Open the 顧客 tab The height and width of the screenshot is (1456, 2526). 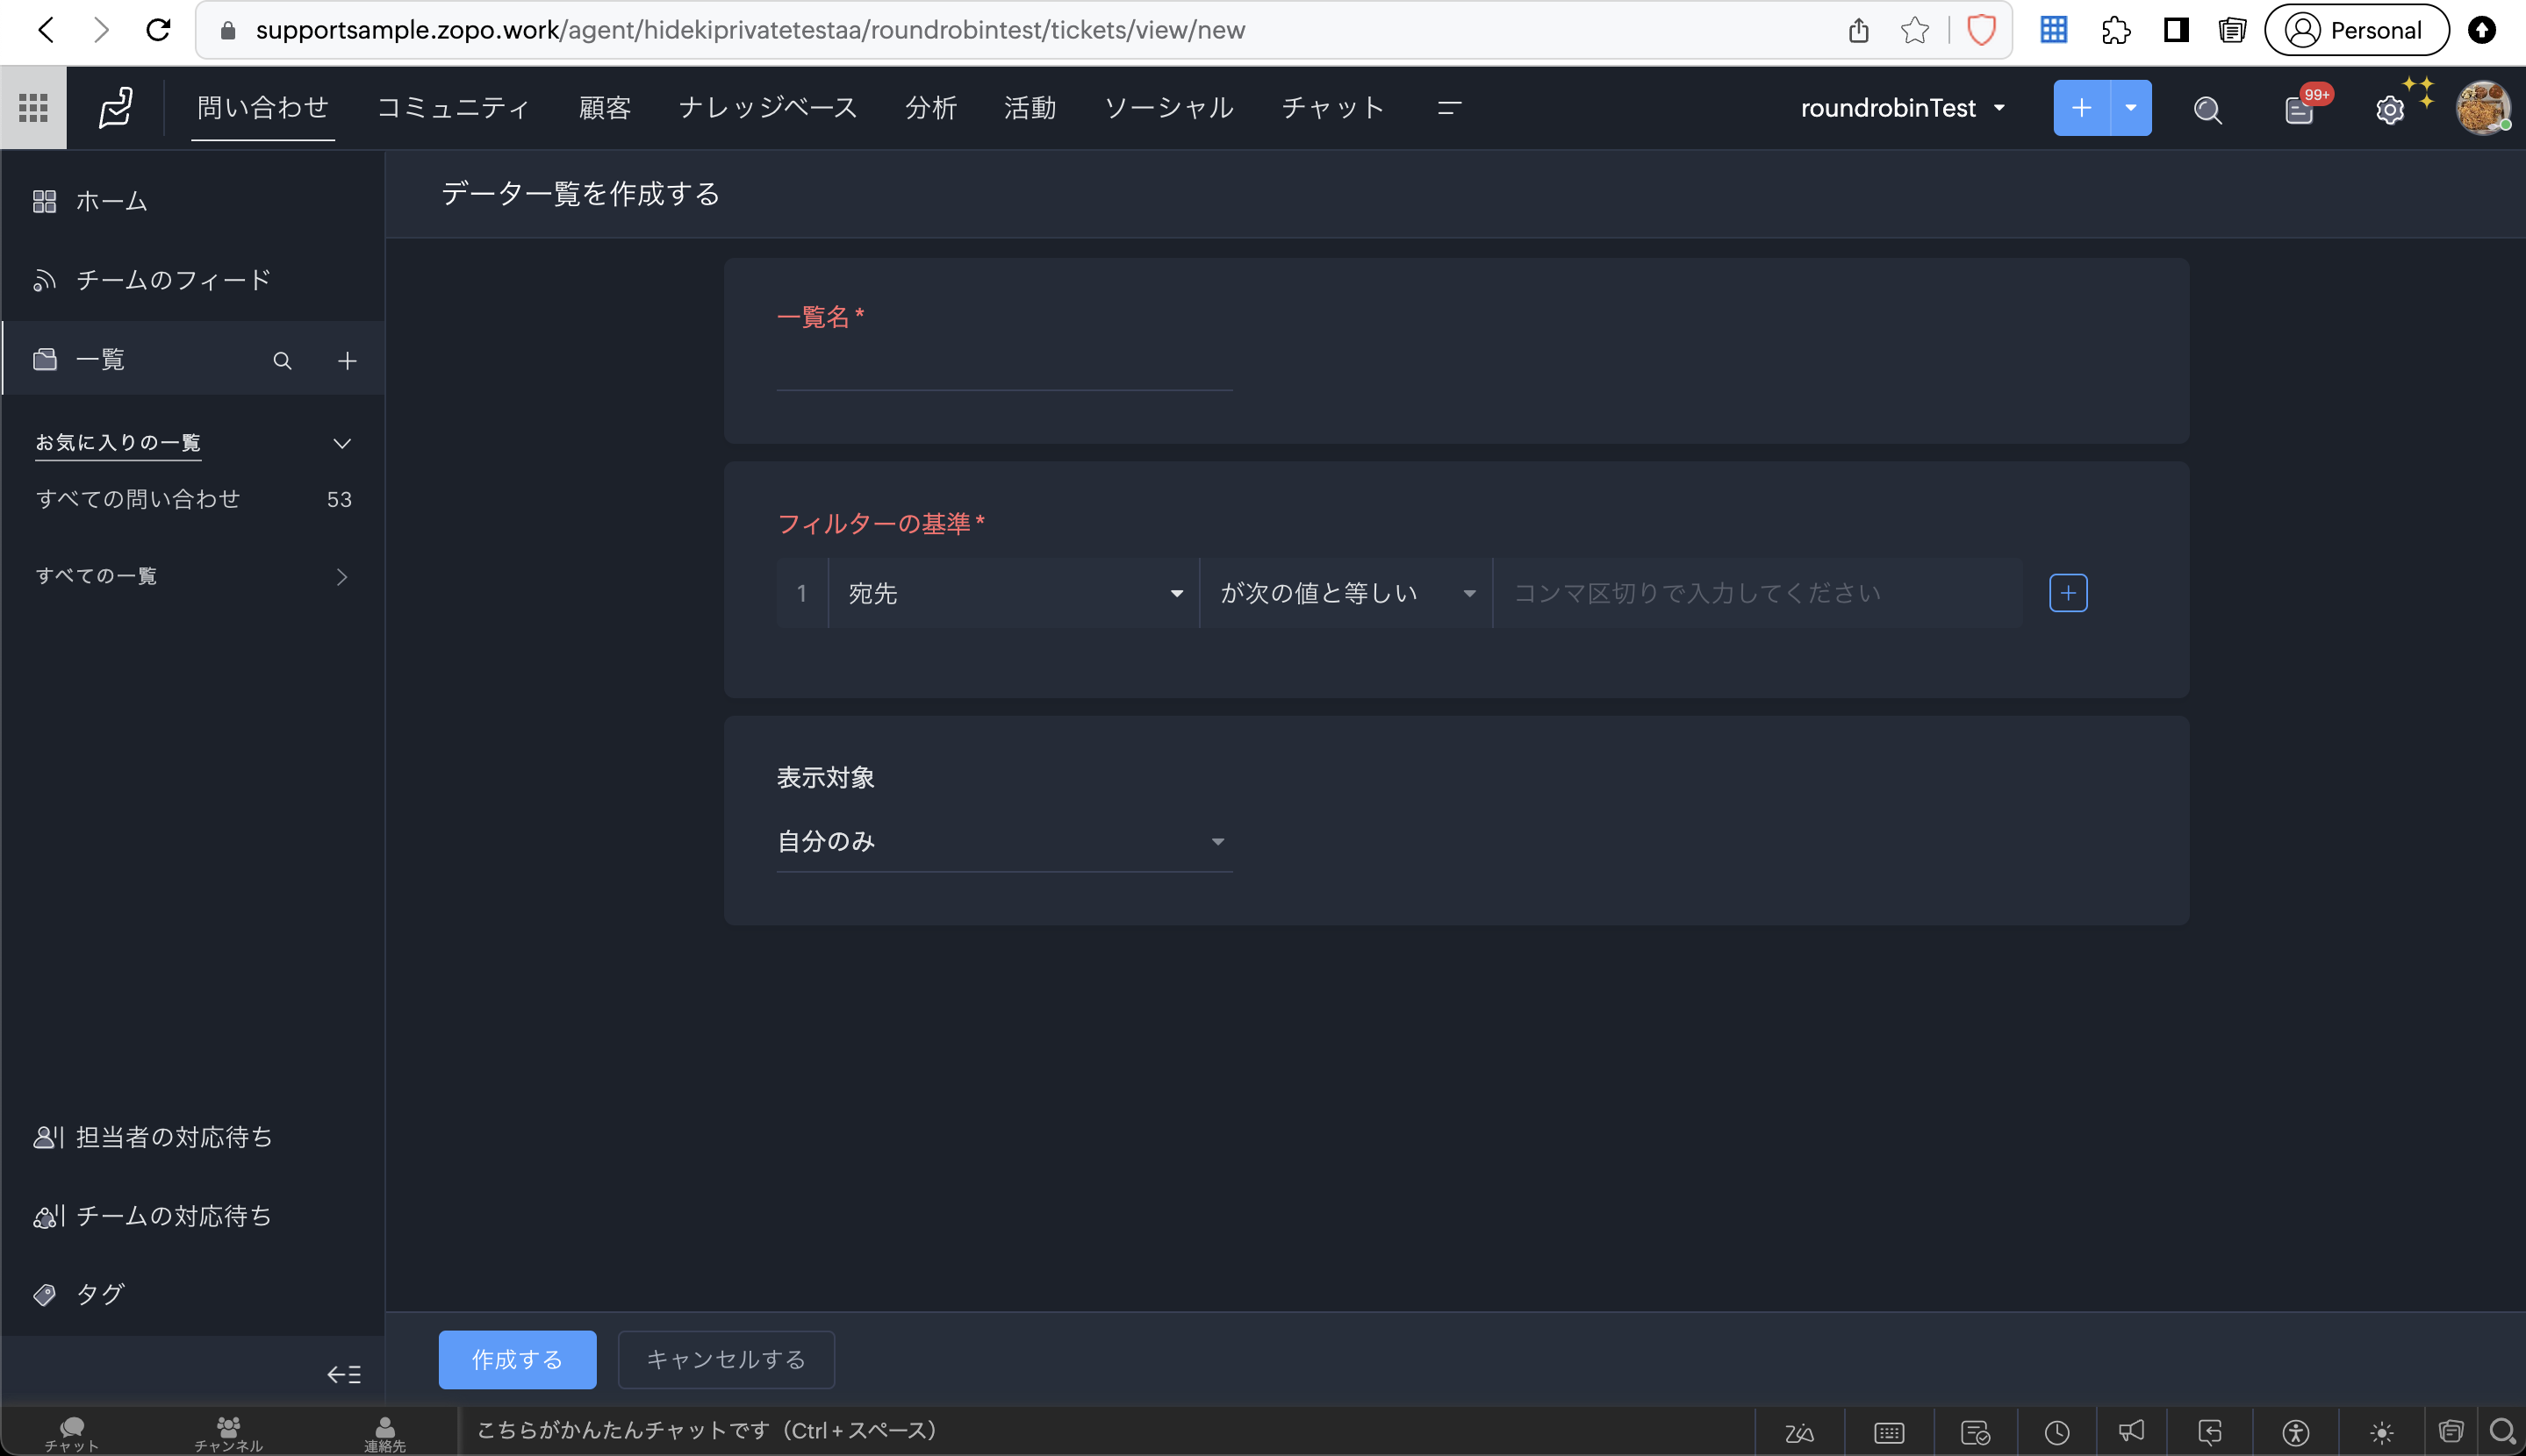pos(604,108)
